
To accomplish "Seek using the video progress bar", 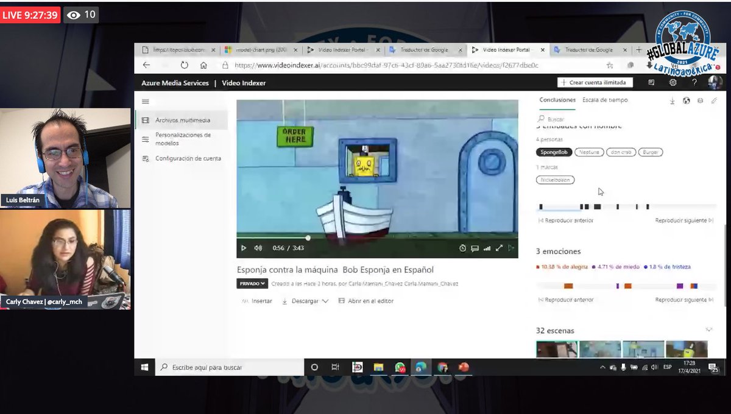I will pyautogui.click(x=377, y=237).
